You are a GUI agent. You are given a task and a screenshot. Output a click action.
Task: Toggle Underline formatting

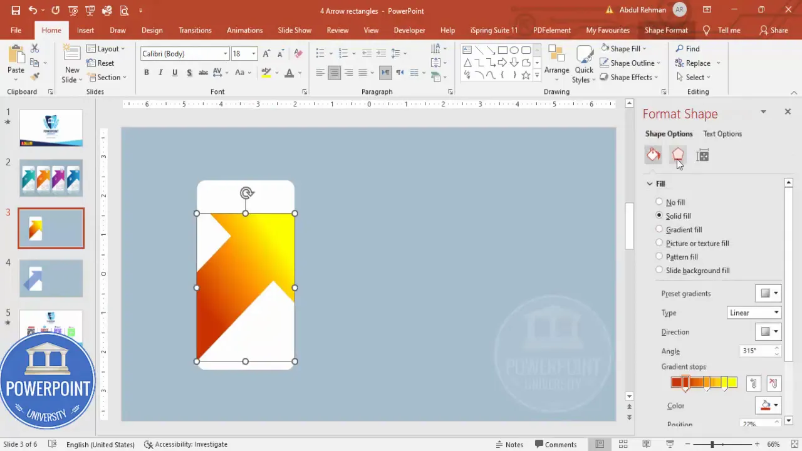click(174, 73)
